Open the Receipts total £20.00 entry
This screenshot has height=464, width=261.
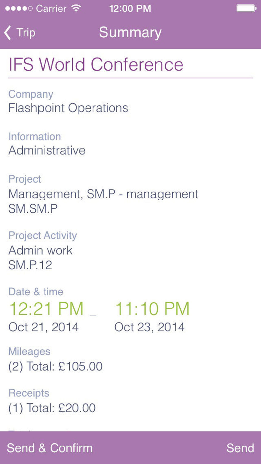click(52, 408)
